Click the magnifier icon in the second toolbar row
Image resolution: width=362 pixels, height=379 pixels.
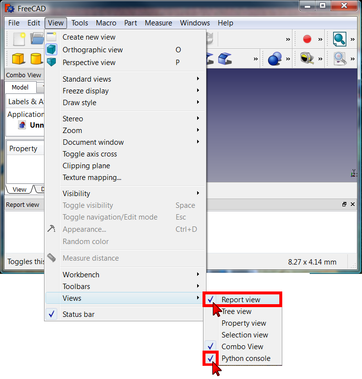pos(339,59)
